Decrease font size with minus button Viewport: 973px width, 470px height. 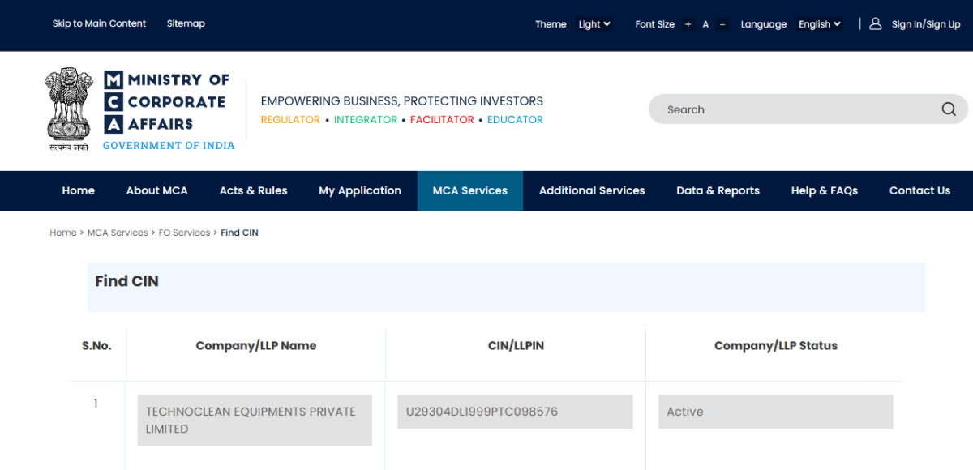pos(722,24)
